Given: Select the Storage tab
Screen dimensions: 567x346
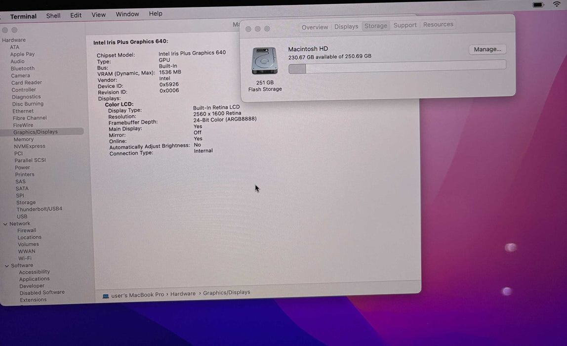Looking at the screenshot, I should (x=376, y=26).
